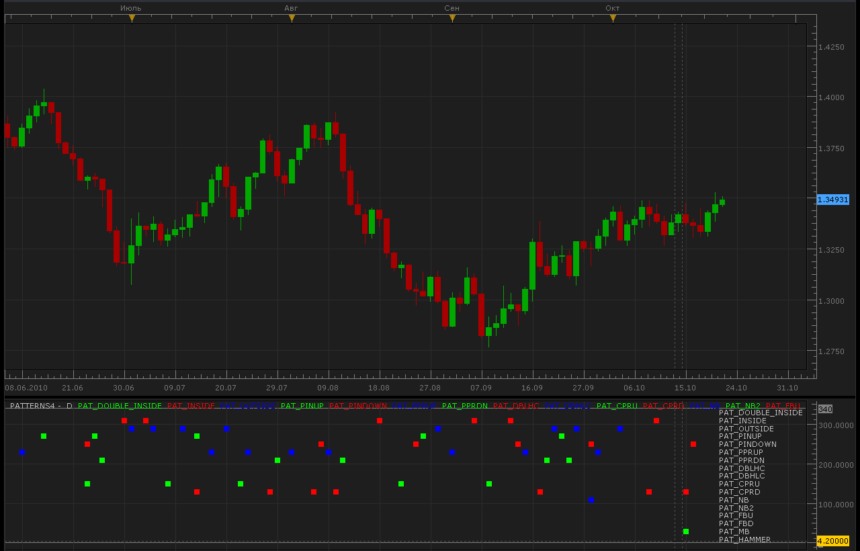This screenshot has width=860, height=551.
Task: Click the green PAT_PPRDN header legend label
Action: 465,406
